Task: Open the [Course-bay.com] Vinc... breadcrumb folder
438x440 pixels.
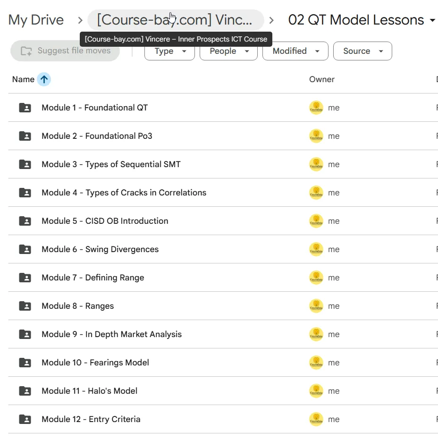Action: click(x=176, y=20)
